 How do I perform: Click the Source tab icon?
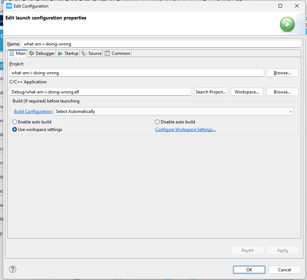(x=84, y=53)
